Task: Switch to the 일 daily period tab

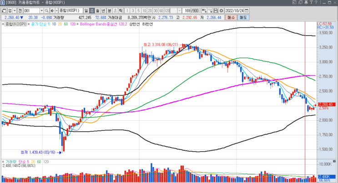Action: [86, 10]
